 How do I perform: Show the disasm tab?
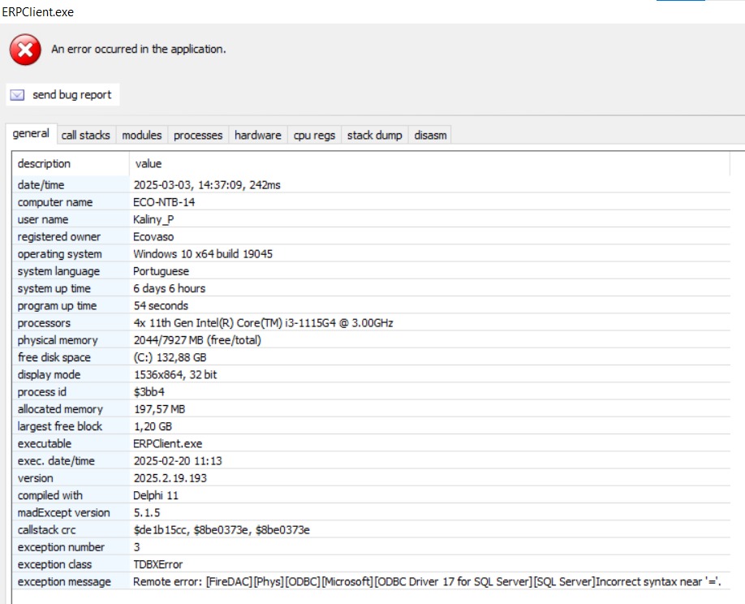point(430,135)
